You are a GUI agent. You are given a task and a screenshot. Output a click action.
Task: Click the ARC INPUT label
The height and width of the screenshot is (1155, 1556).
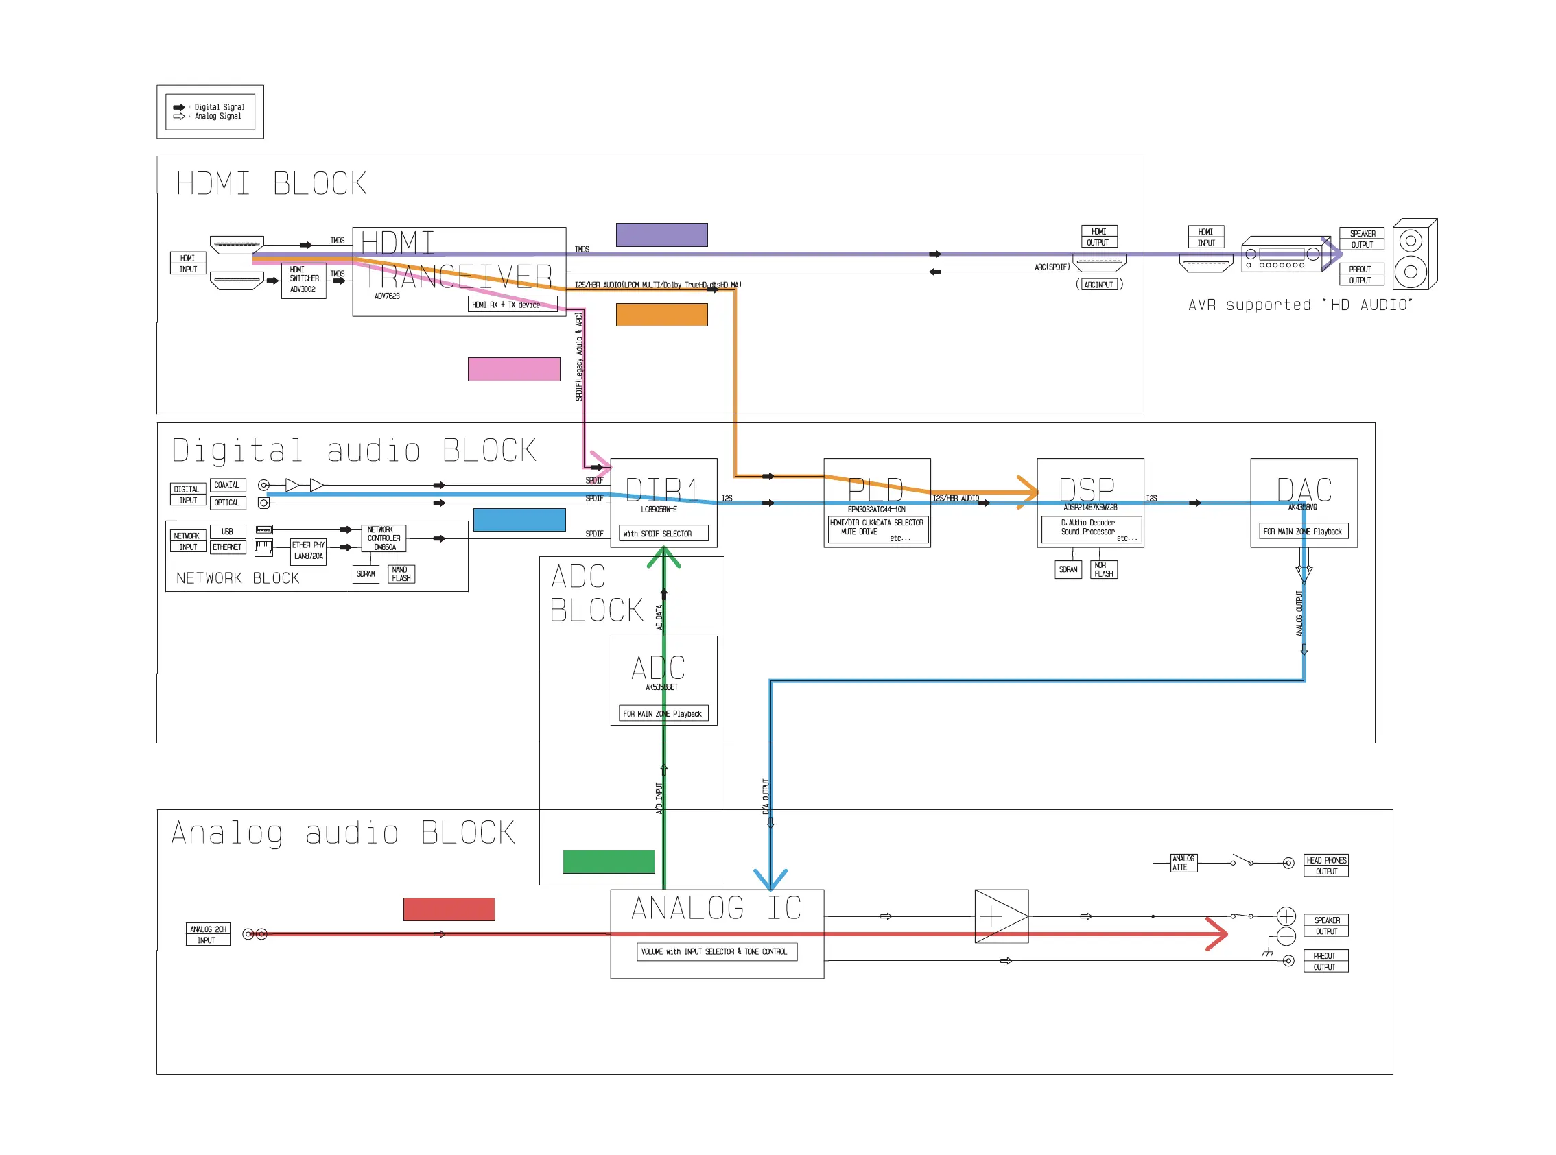coord(1099,285)
